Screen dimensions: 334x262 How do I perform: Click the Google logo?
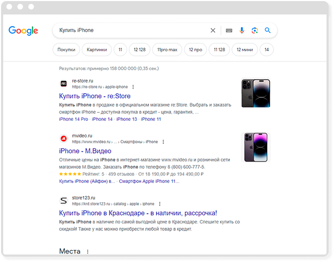[23, 30]
